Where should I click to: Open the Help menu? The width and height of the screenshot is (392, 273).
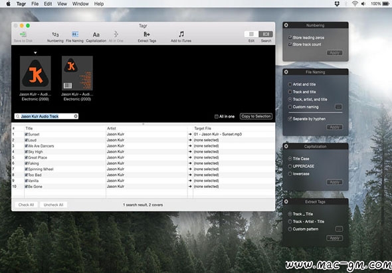point(99,4)
